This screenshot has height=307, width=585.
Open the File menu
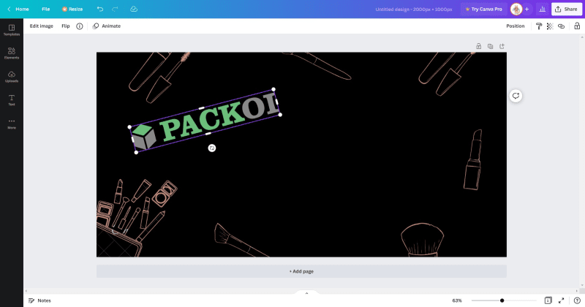tap(46, 9)
